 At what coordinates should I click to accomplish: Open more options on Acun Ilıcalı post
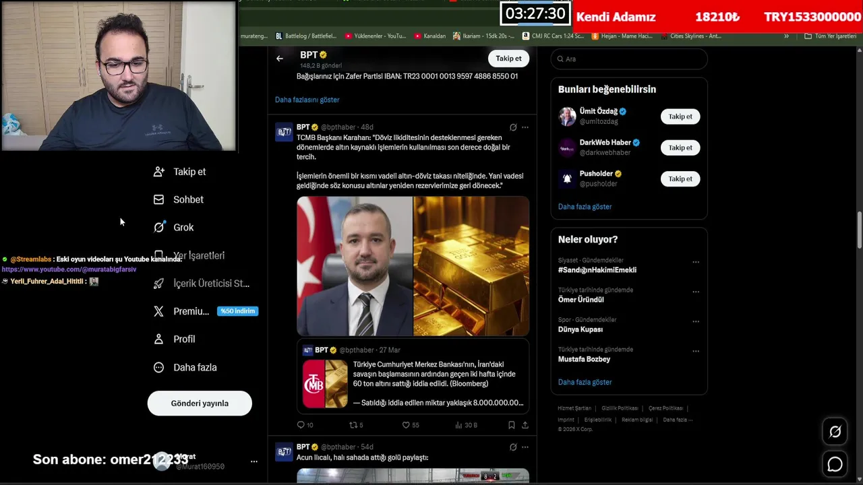525,447
